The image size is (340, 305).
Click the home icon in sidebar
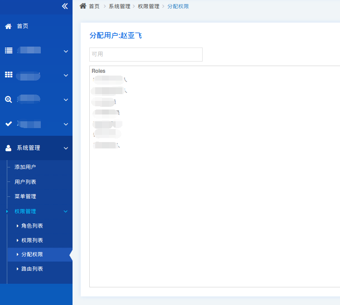tap(8, 26)
